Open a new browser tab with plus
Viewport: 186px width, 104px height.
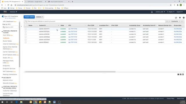72,2
